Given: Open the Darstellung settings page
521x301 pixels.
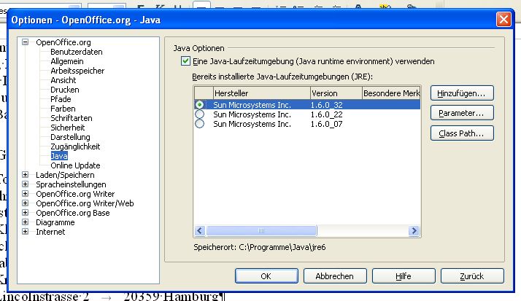Looking at the screenshot, I should pos(70,137).
